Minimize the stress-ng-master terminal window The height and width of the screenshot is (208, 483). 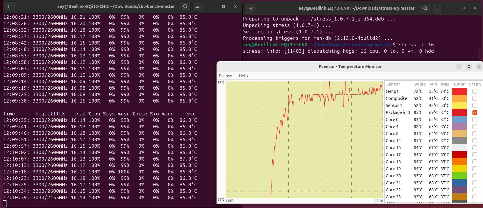click(452, 8)
